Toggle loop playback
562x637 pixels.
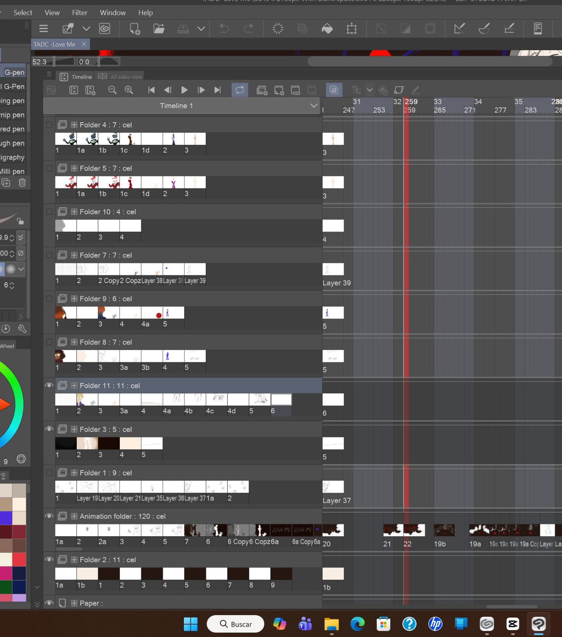pos(240,90)
